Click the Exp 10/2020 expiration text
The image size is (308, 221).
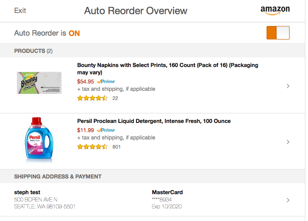click(167, 206)
